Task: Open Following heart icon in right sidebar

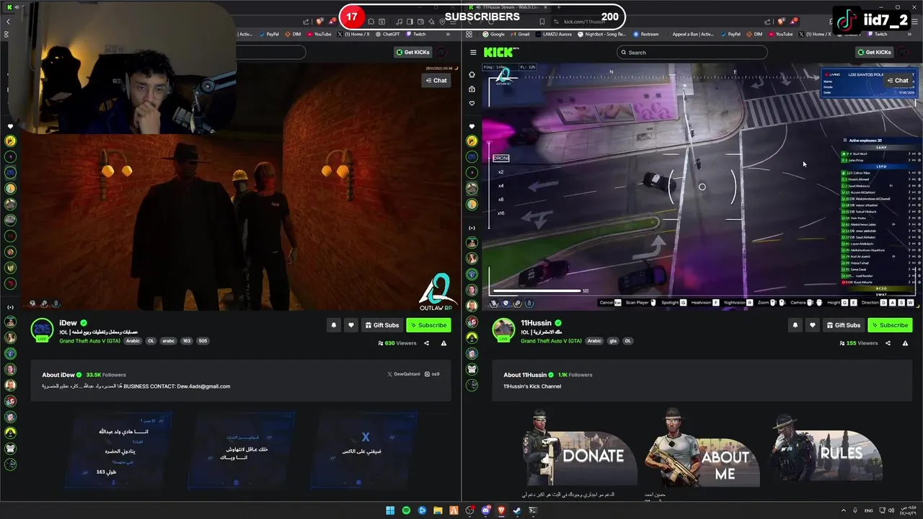Action: [472, 104]
